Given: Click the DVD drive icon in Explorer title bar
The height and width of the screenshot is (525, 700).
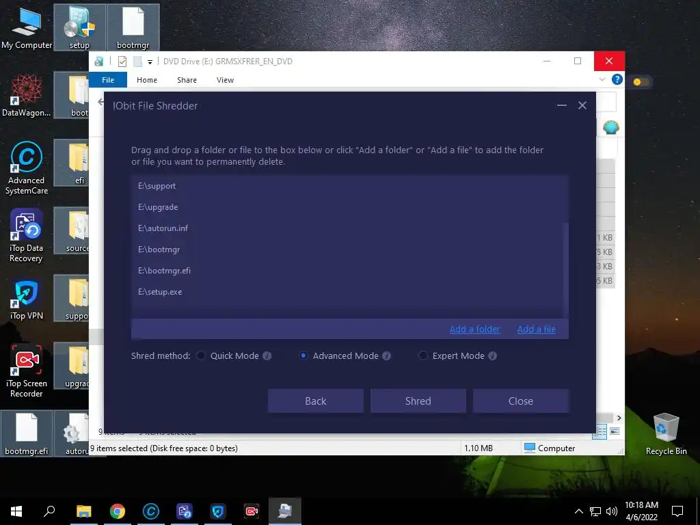Looking at the screenshot, I should (x=99, y=61).
